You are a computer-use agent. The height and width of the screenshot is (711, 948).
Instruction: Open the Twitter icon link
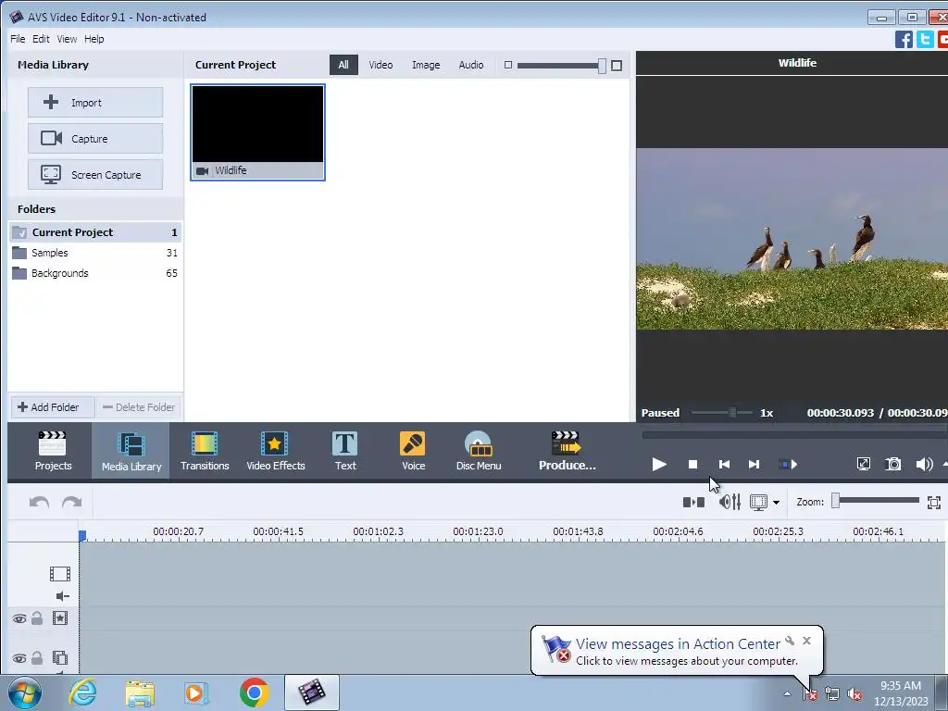(x=925, y=39)
